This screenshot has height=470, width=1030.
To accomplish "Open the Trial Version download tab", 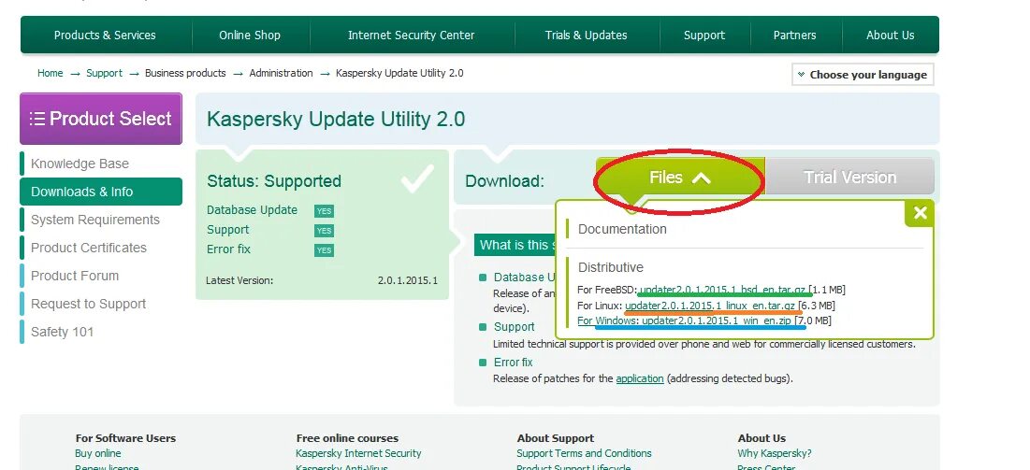I will coord(850,178).
